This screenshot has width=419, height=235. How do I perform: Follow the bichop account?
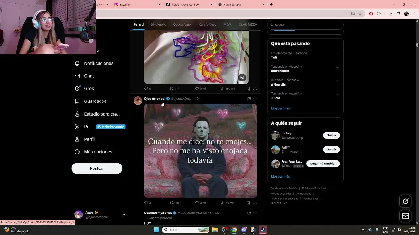tap(331, 135)
